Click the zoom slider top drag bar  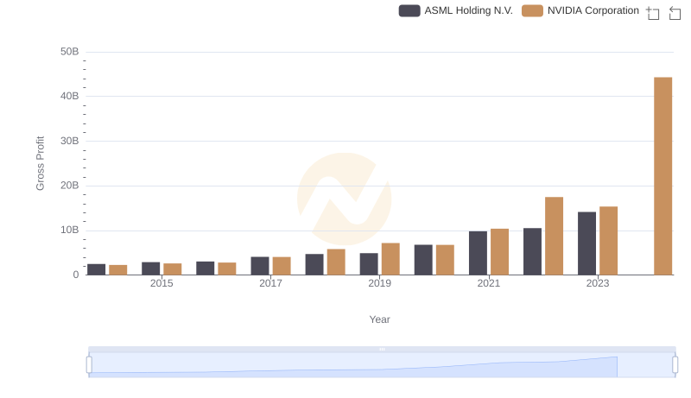click(x=382, y=349)
